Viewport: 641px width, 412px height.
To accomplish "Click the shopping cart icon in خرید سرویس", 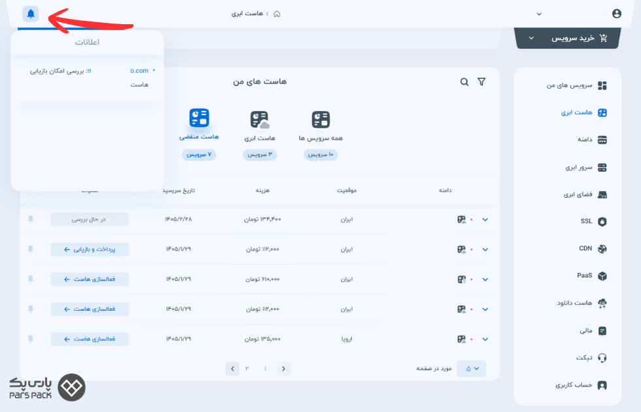I will click(603, 38).
